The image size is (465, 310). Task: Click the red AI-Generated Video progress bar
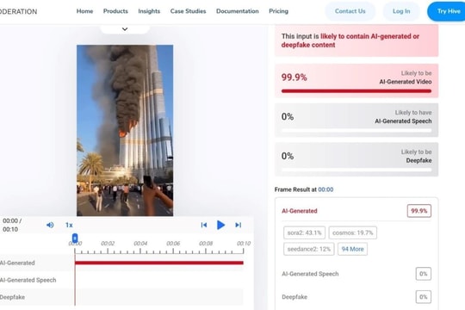click(356, 91)
